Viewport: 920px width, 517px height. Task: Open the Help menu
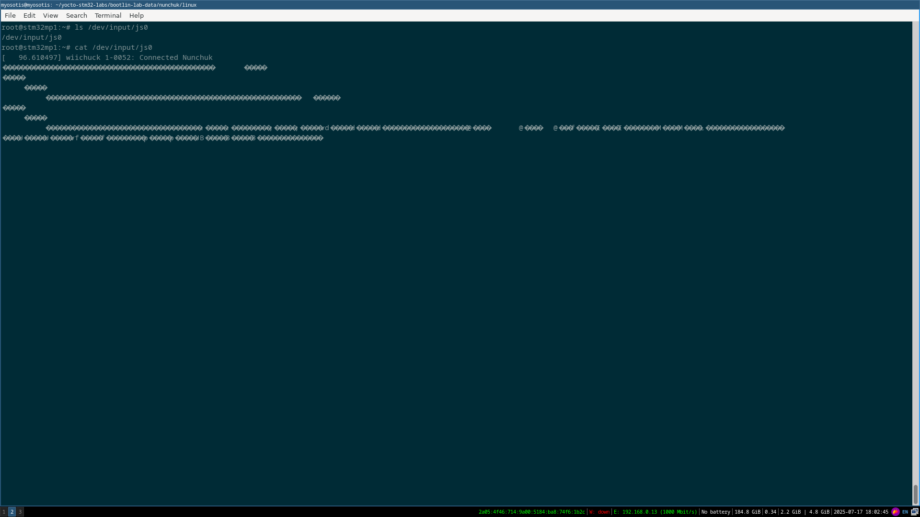[x=136, y=15]
